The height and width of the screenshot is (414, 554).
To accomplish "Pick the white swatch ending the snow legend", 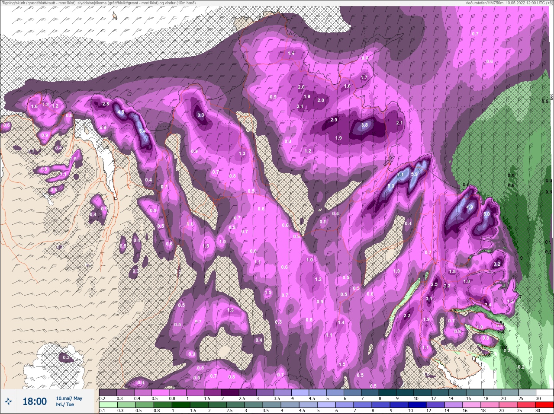I will point(544,393).
